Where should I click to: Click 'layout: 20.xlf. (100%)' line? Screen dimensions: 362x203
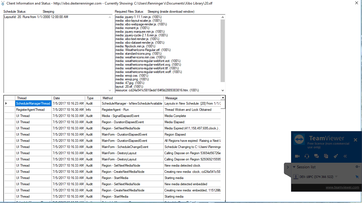[129, 87]
